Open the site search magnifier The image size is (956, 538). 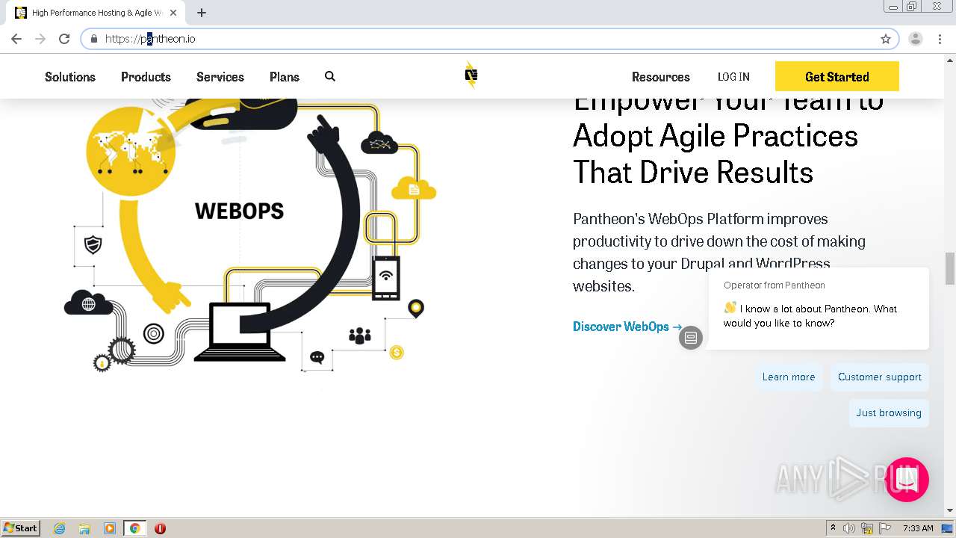click(330, 76)
